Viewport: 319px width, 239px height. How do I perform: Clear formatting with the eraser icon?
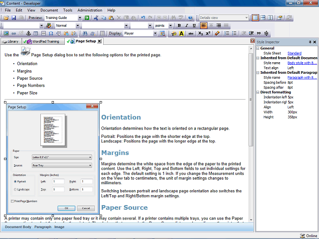[x=217, y=33]
